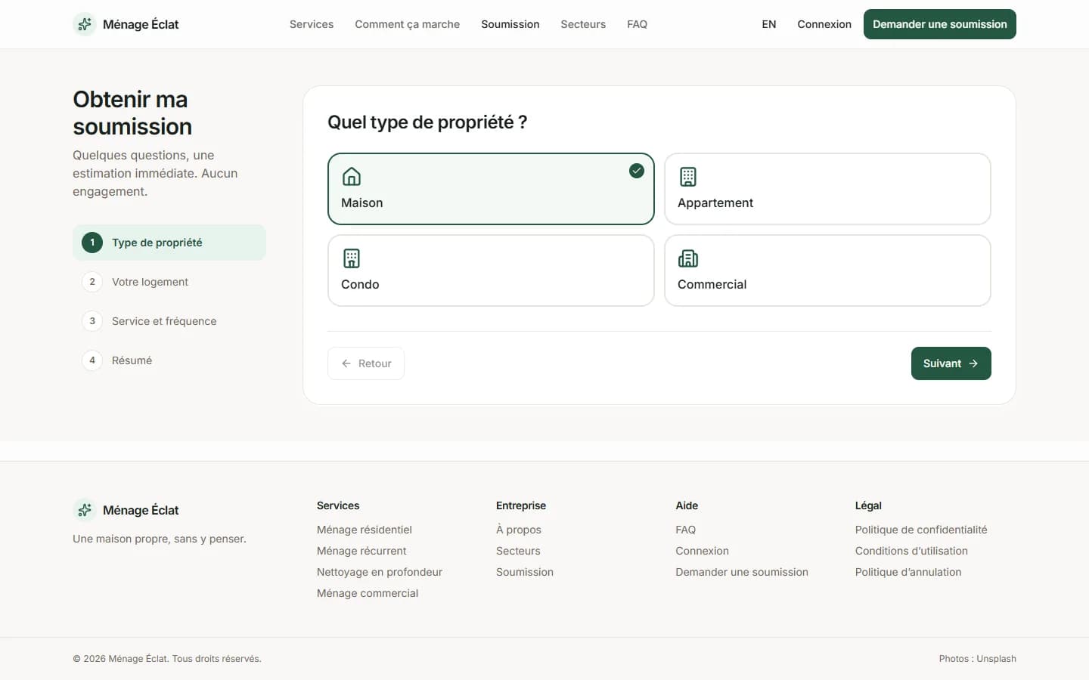The image size is (1089, 680).
Task: Open Conditions d'utilisation link
Action: (x=911, y=551)
